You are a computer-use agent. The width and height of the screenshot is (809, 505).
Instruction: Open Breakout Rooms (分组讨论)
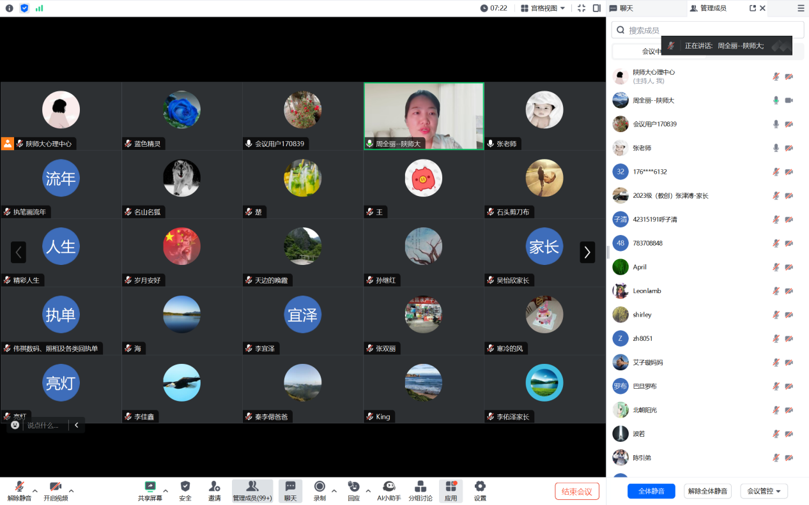tap(420, 490)
